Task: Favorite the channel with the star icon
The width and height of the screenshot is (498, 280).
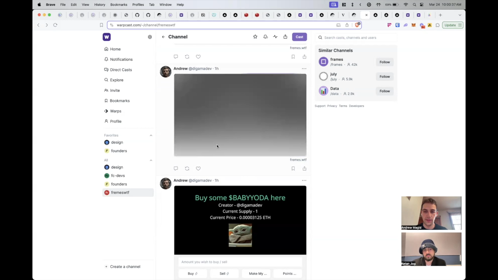Action: 255,37
